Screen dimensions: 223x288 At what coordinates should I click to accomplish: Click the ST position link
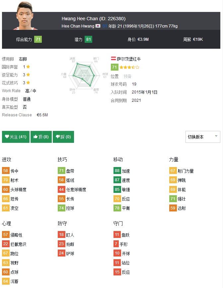pos(105,26)
